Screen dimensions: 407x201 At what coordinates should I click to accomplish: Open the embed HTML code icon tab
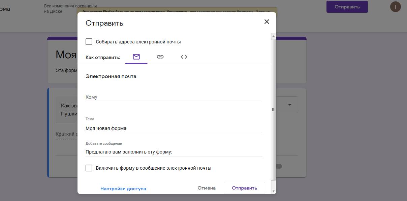184,57
